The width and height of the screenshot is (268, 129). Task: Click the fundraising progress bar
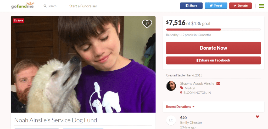tap(213, 30)
